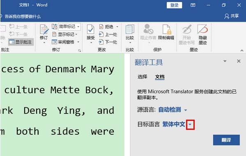Open the 目标语言 繁体中文 dropdown arrow
This screenshot has width=246, height=156.
click(190, 125)
